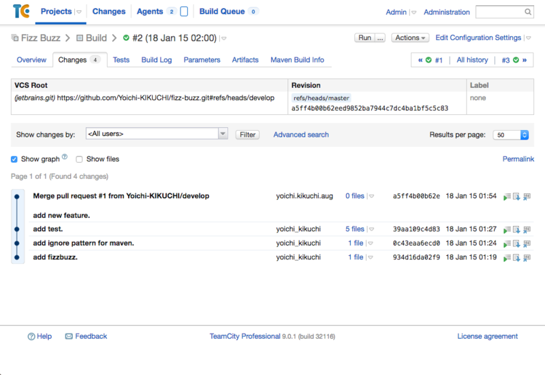Click the green status icon next to #1
This screenshot has width=545, height=375.
(x=429, y=60)
